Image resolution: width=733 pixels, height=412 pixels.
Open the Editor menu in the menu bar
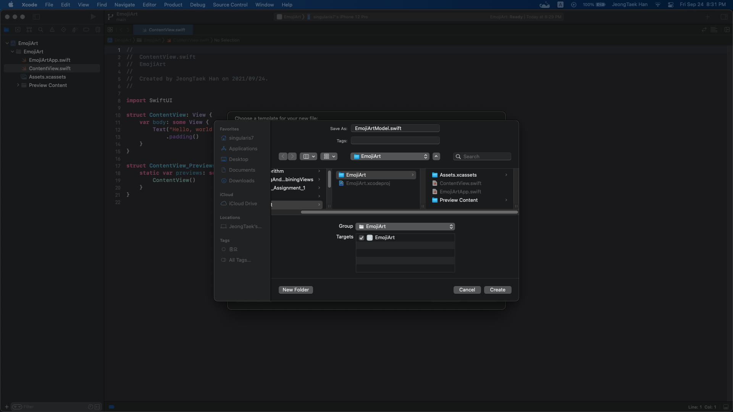[149, 5]
